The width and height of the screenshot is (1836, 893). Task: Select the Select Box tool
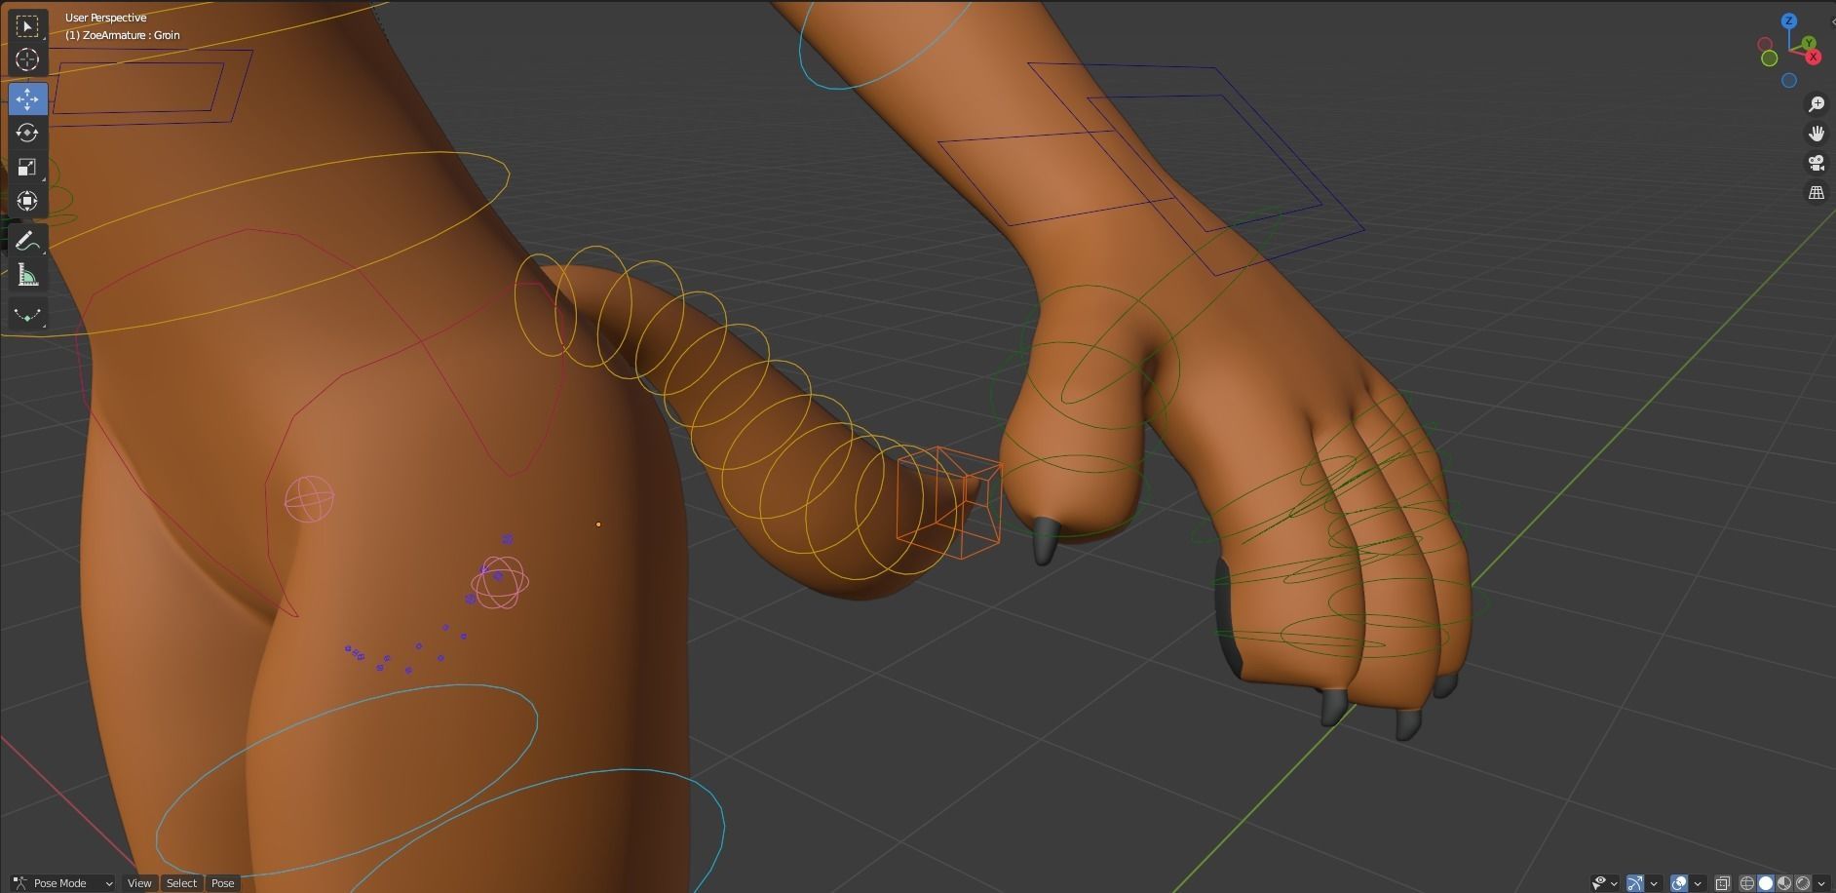click(x=27, y=25)
